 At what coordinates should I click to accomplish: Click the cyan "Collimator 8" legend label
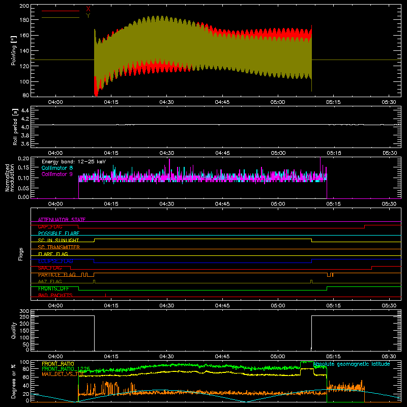(x=57, y=168)
